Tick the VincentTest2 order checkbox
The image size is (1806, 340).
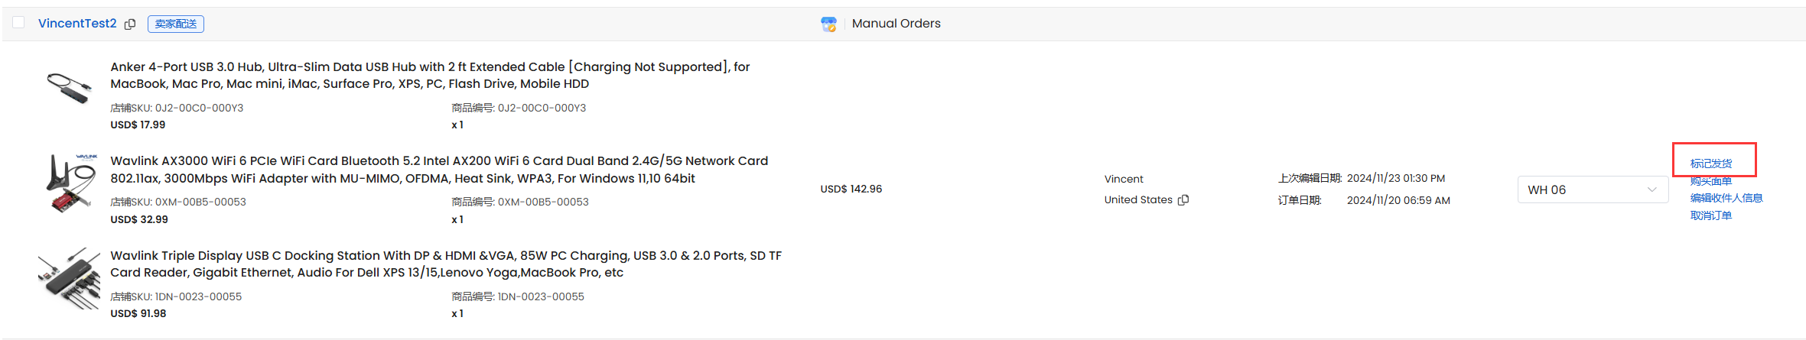click(18, 23)
